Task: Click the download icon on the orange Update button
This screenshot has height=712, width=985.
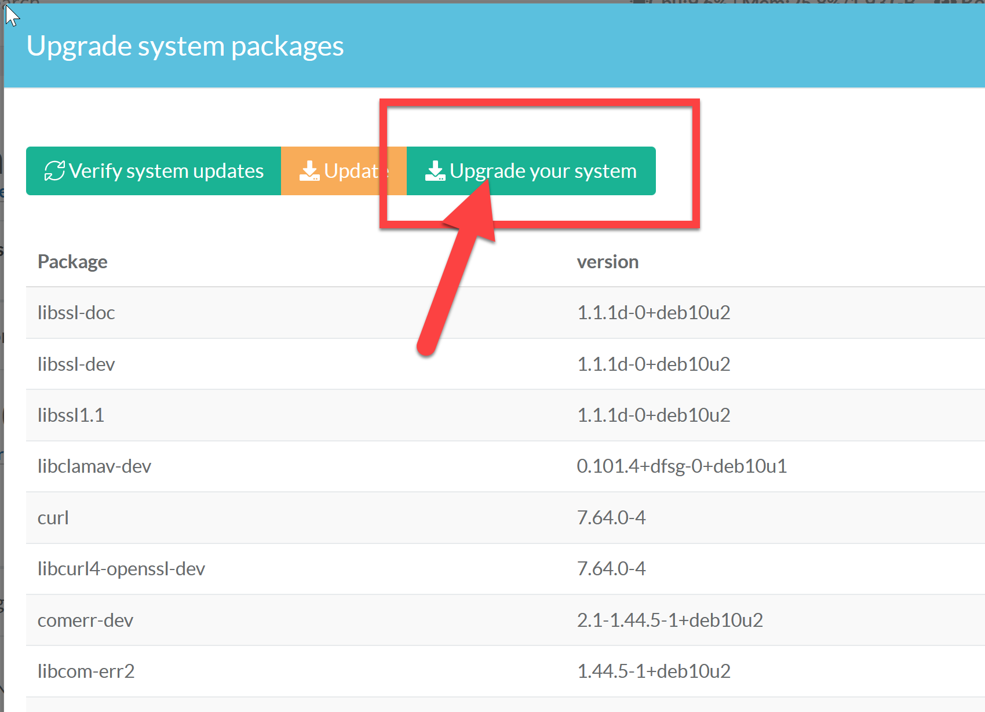Action: [309, 171]
